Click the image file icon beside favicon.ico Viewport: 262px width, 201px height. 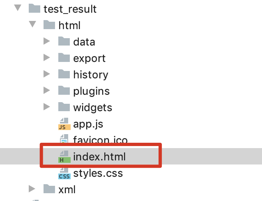pyautogui.click(x=63, y=139)
